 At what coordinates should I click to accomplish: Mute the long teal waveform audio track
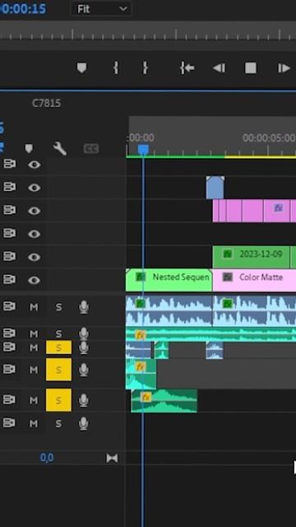[x=34, y=333]
